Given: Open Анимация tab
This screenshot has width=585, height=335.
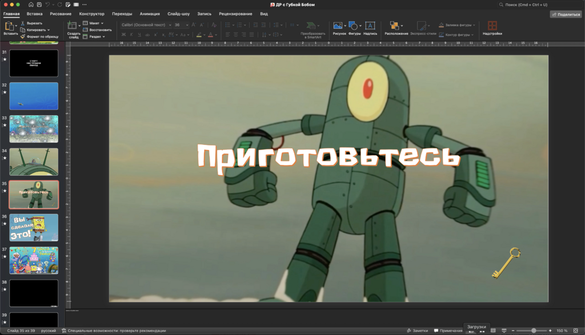Looking at the screenshot, I should click(x=150, y=14).
